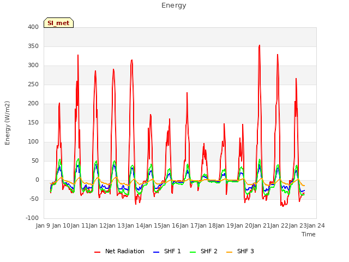Click the SI_met label badge

58,23
